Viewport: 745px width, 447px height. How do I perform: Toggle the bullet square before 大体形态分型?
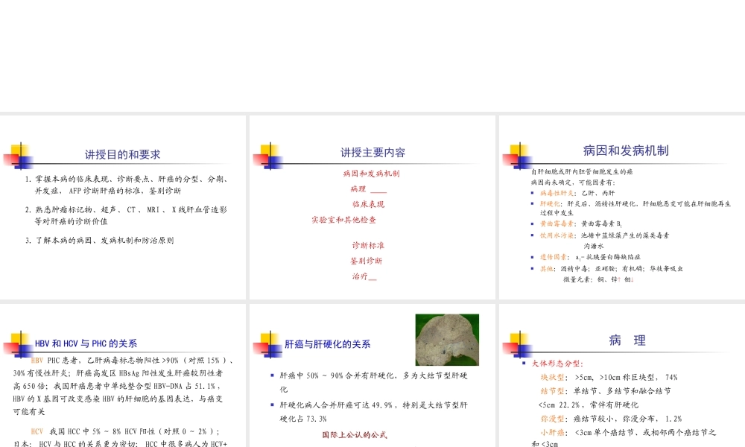point(524,364)
